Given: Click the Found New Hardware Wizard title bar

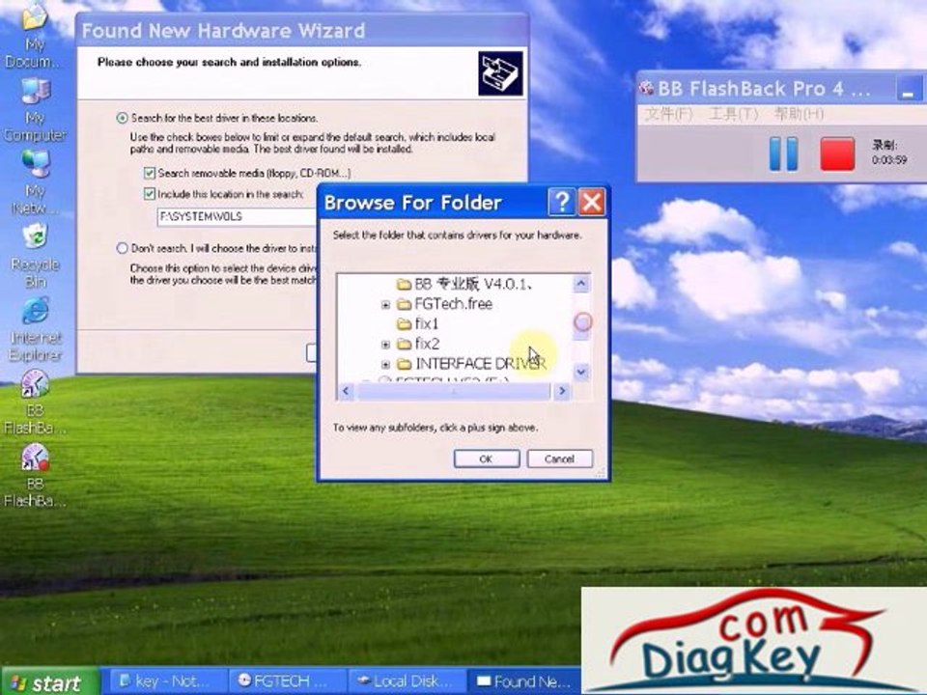Looking at the screenshot, I should (x=301, y=31).
